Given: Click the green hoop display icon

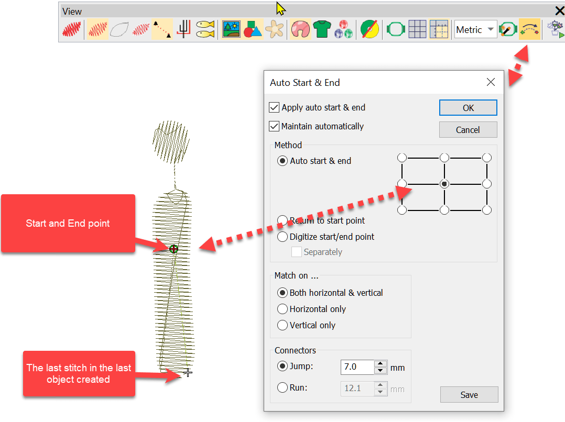Looking at the screenshot, I should point(396,30).
